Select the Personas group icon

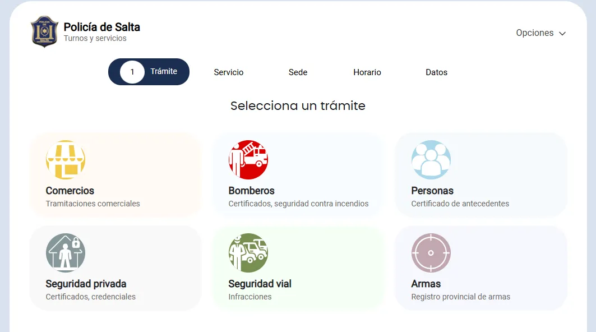(x=432, y=159)
